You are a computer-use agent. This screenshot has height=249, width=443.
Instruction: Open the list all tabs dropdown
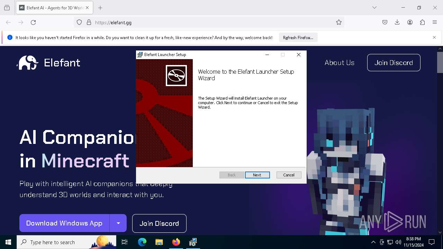tap(374, 8)
